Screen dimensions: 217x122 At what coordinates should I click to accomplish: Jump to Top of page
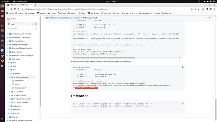209,18
